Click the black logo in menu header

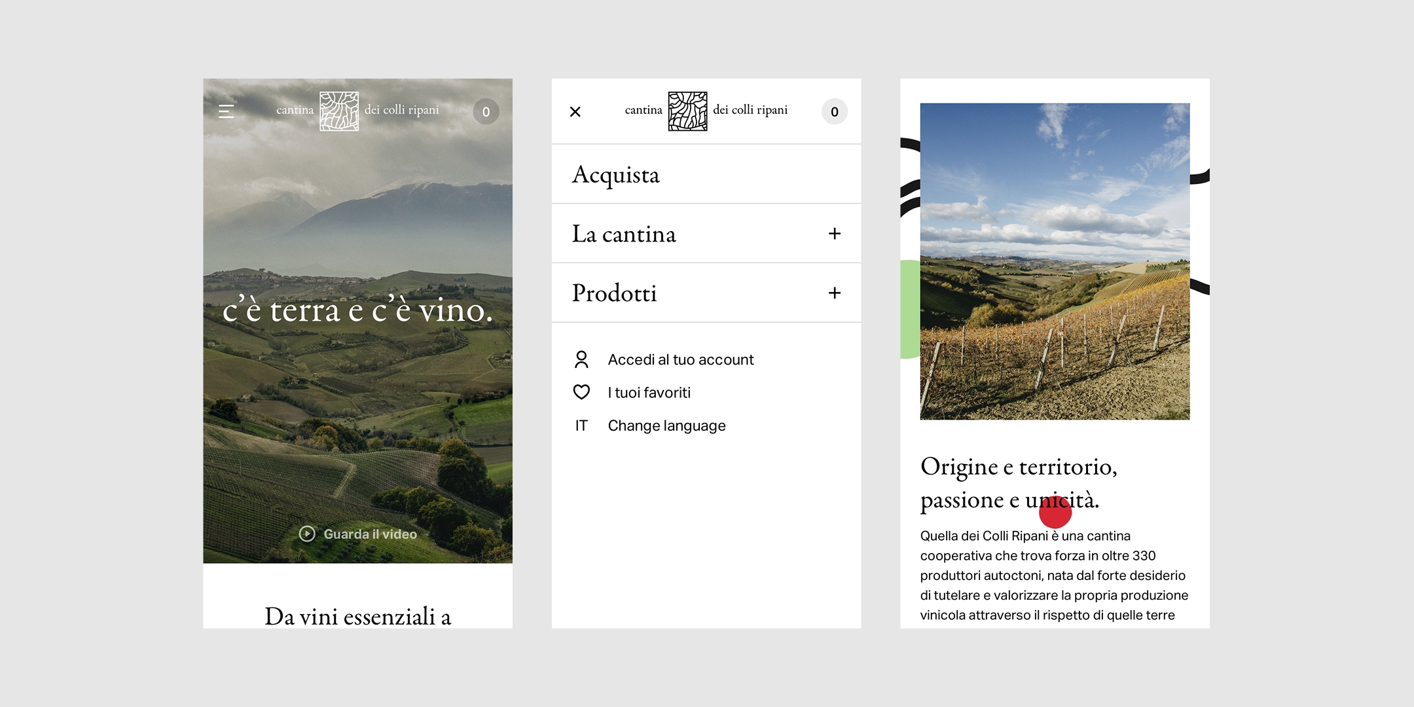coord(687,111)
